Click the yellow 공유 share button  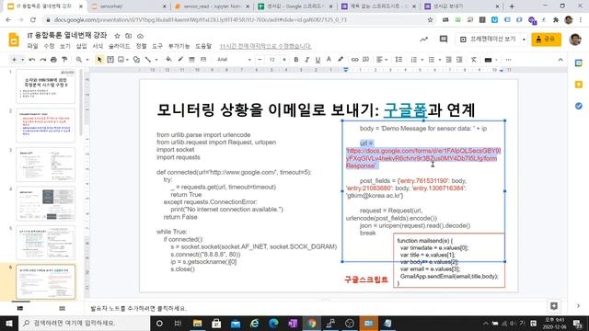coord(546,39)
